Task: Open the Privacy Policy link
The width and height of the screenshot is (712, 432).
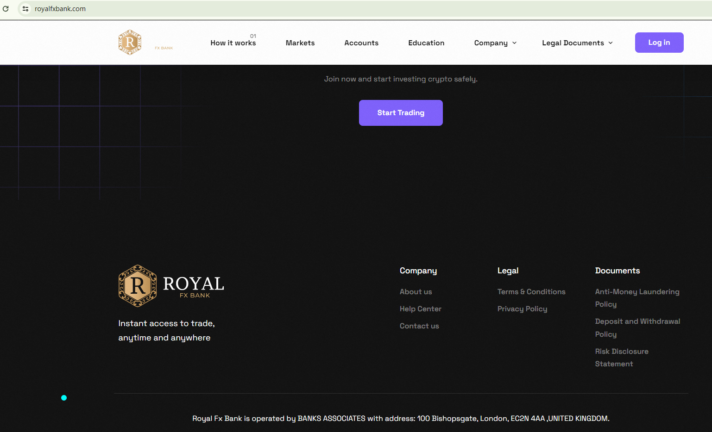Action: click(522, 309)
